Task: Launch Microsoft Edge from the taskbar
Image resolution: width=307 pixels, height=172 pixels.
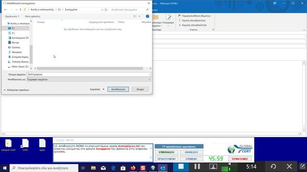Action: [113, 168]
